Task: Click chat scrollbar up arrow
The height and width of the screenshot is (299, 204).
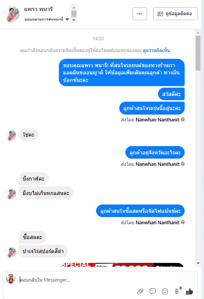Action: (x=198, y=33)
